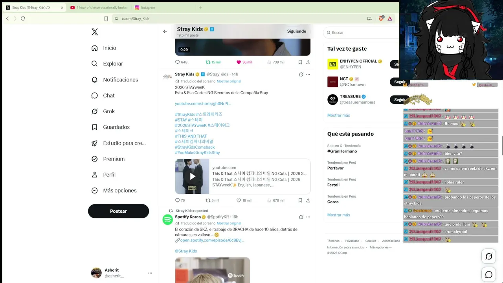Screen dimensions: 503x283
Task: Click the browser address bar
Action: [x=240, y=18]
